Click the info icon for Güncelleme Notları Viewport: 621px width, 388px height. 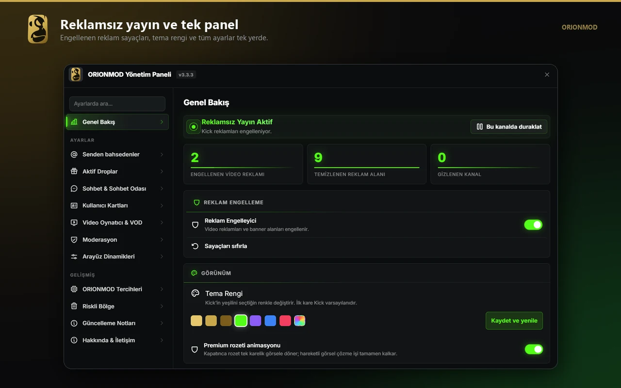(x=74, y=323)
